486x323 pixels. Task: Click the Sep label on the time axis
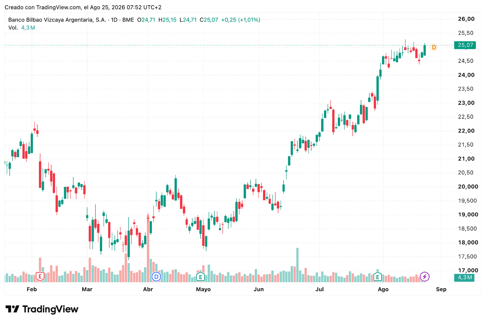coord(441,289)
